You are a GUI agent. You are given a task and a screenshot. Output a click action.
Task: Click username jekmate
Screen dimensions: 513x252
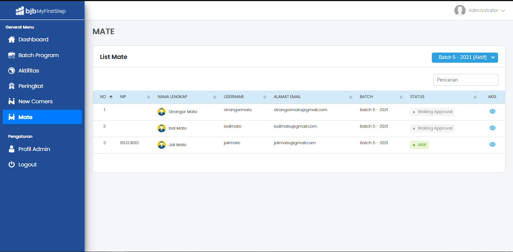(232, 143)
